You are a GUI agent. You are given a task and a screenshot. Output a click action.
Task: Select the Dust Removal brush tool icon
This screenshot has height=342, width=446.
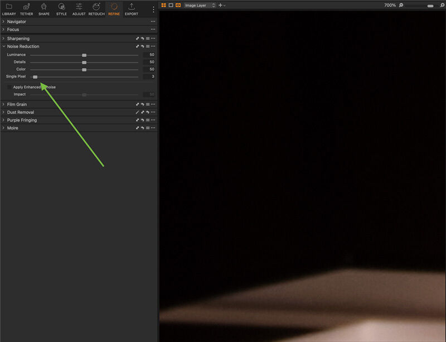pos(137,112)
